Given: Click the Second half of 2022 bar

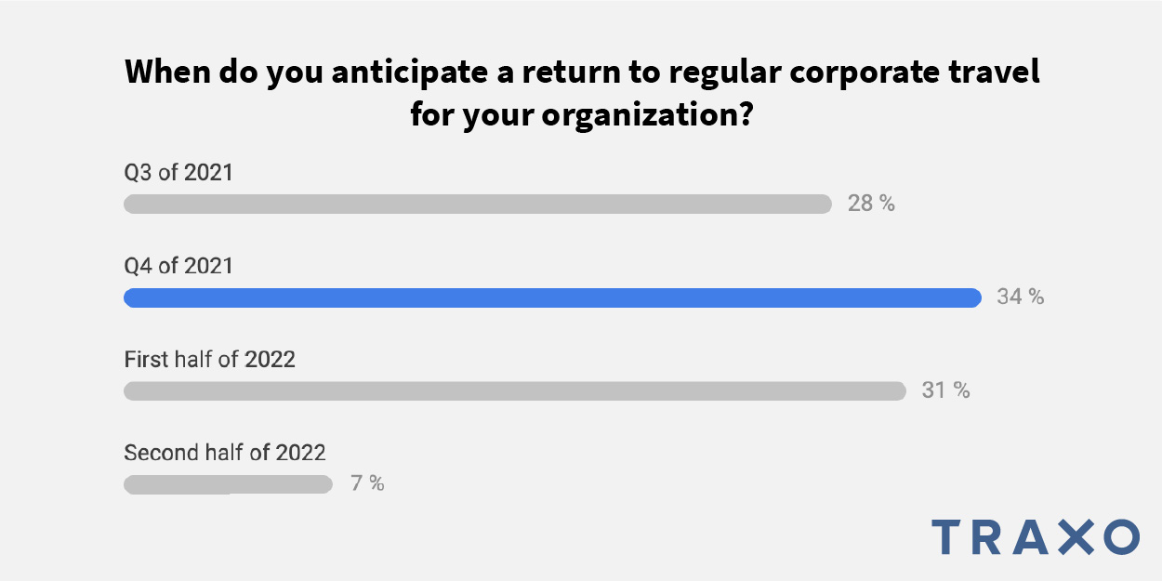Looking at the screenshot, I should [228, 484].
